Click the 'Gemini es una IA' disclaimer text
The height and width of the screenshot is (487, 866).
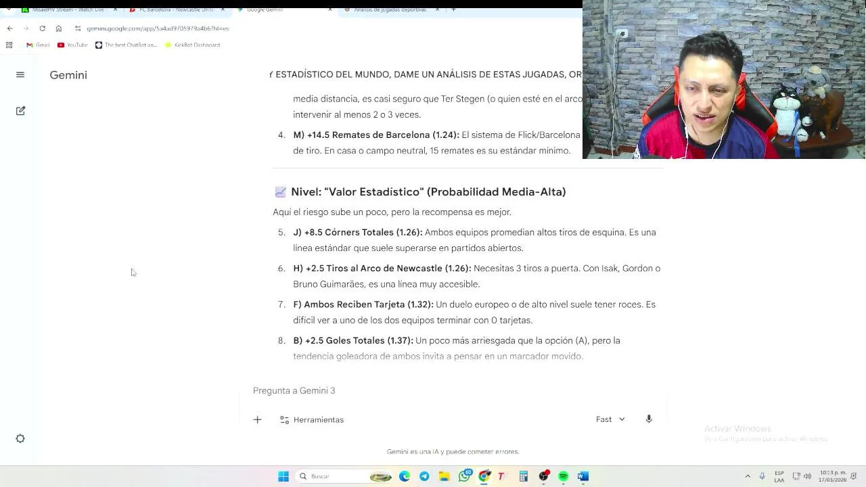click(453, 452)
